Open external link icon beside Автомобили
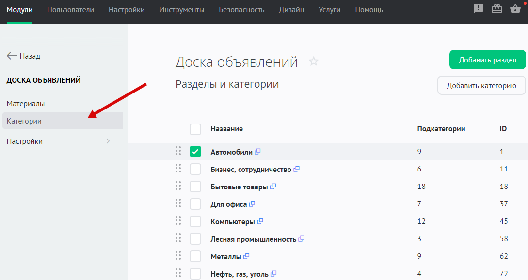Screen dimensions: 528x280 (257, 152)
